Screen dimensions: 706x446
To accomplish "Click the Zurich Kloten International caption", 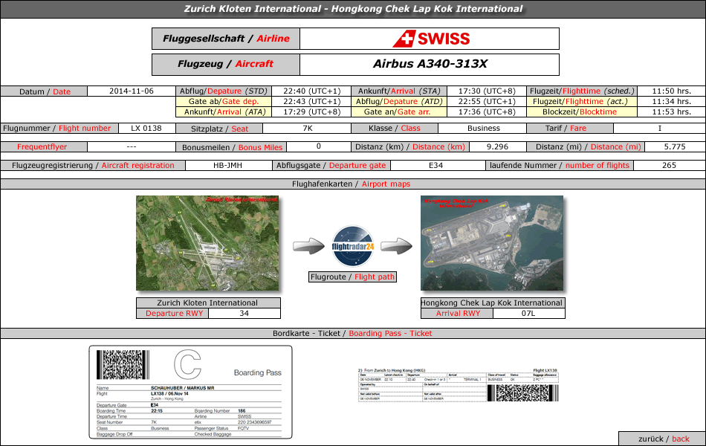I will (207, 303).
